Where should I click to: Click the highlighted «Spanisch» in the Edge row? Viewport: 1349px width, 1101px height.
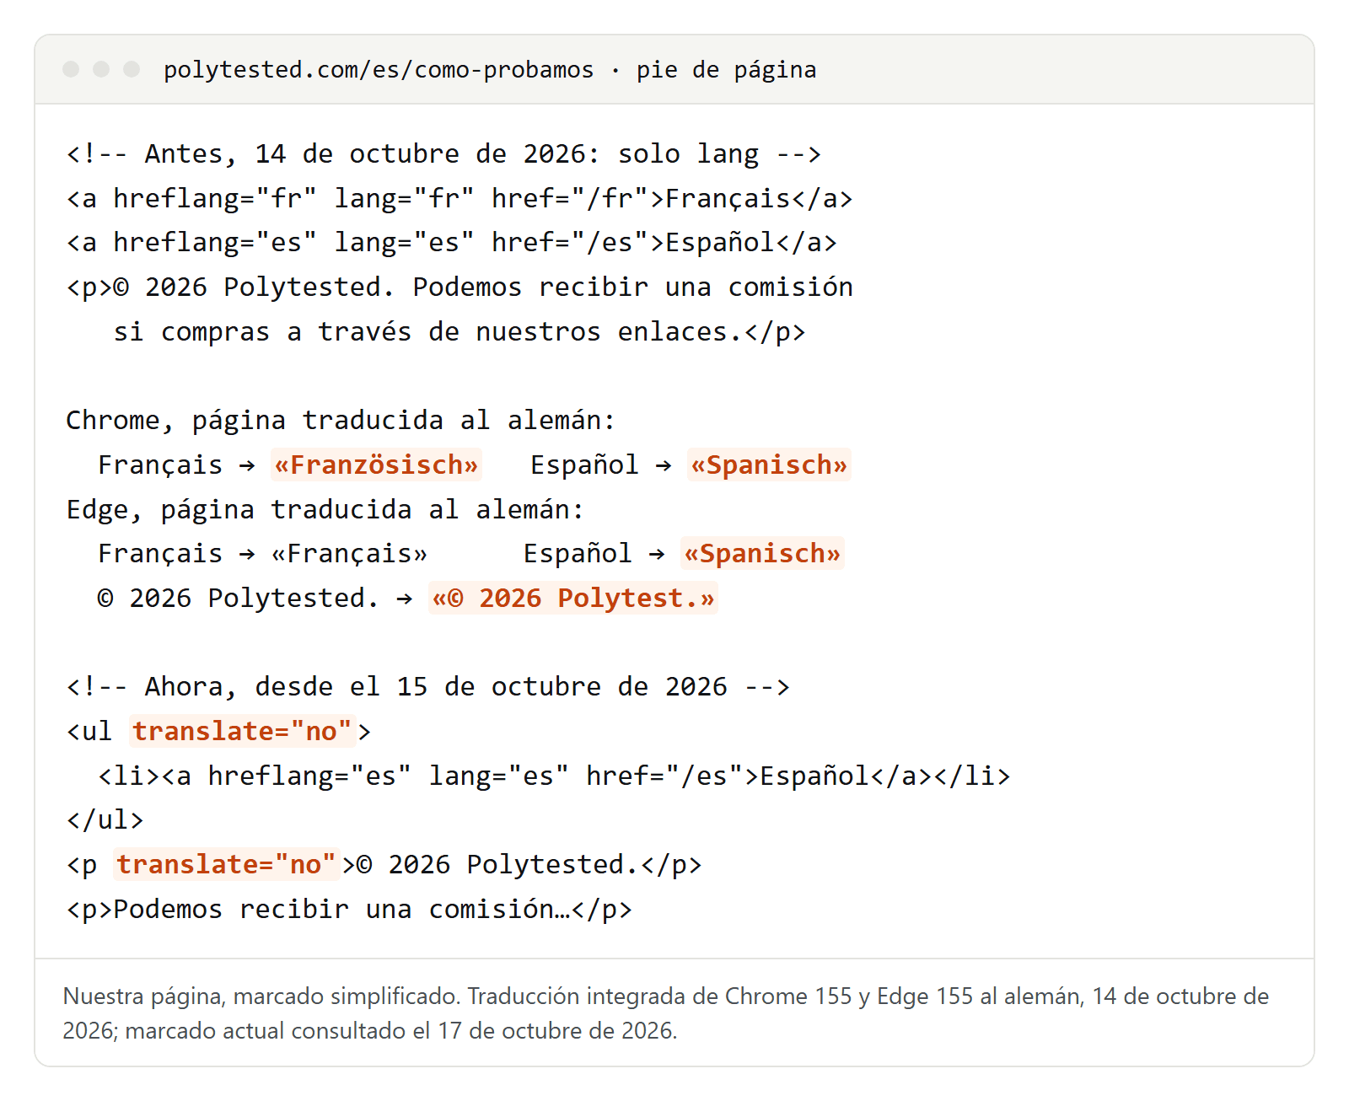[762, 554]
